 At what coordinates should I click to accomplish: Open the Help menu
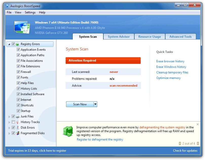[42, 12]
